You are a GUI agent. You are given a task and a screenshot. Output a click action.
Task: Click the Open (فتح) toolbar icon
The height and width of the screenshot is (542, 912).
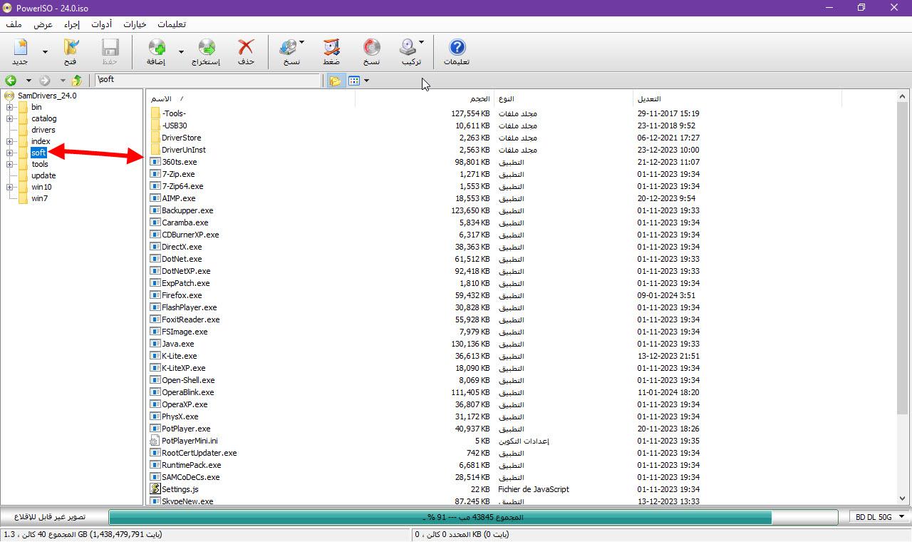click(71, 48)
